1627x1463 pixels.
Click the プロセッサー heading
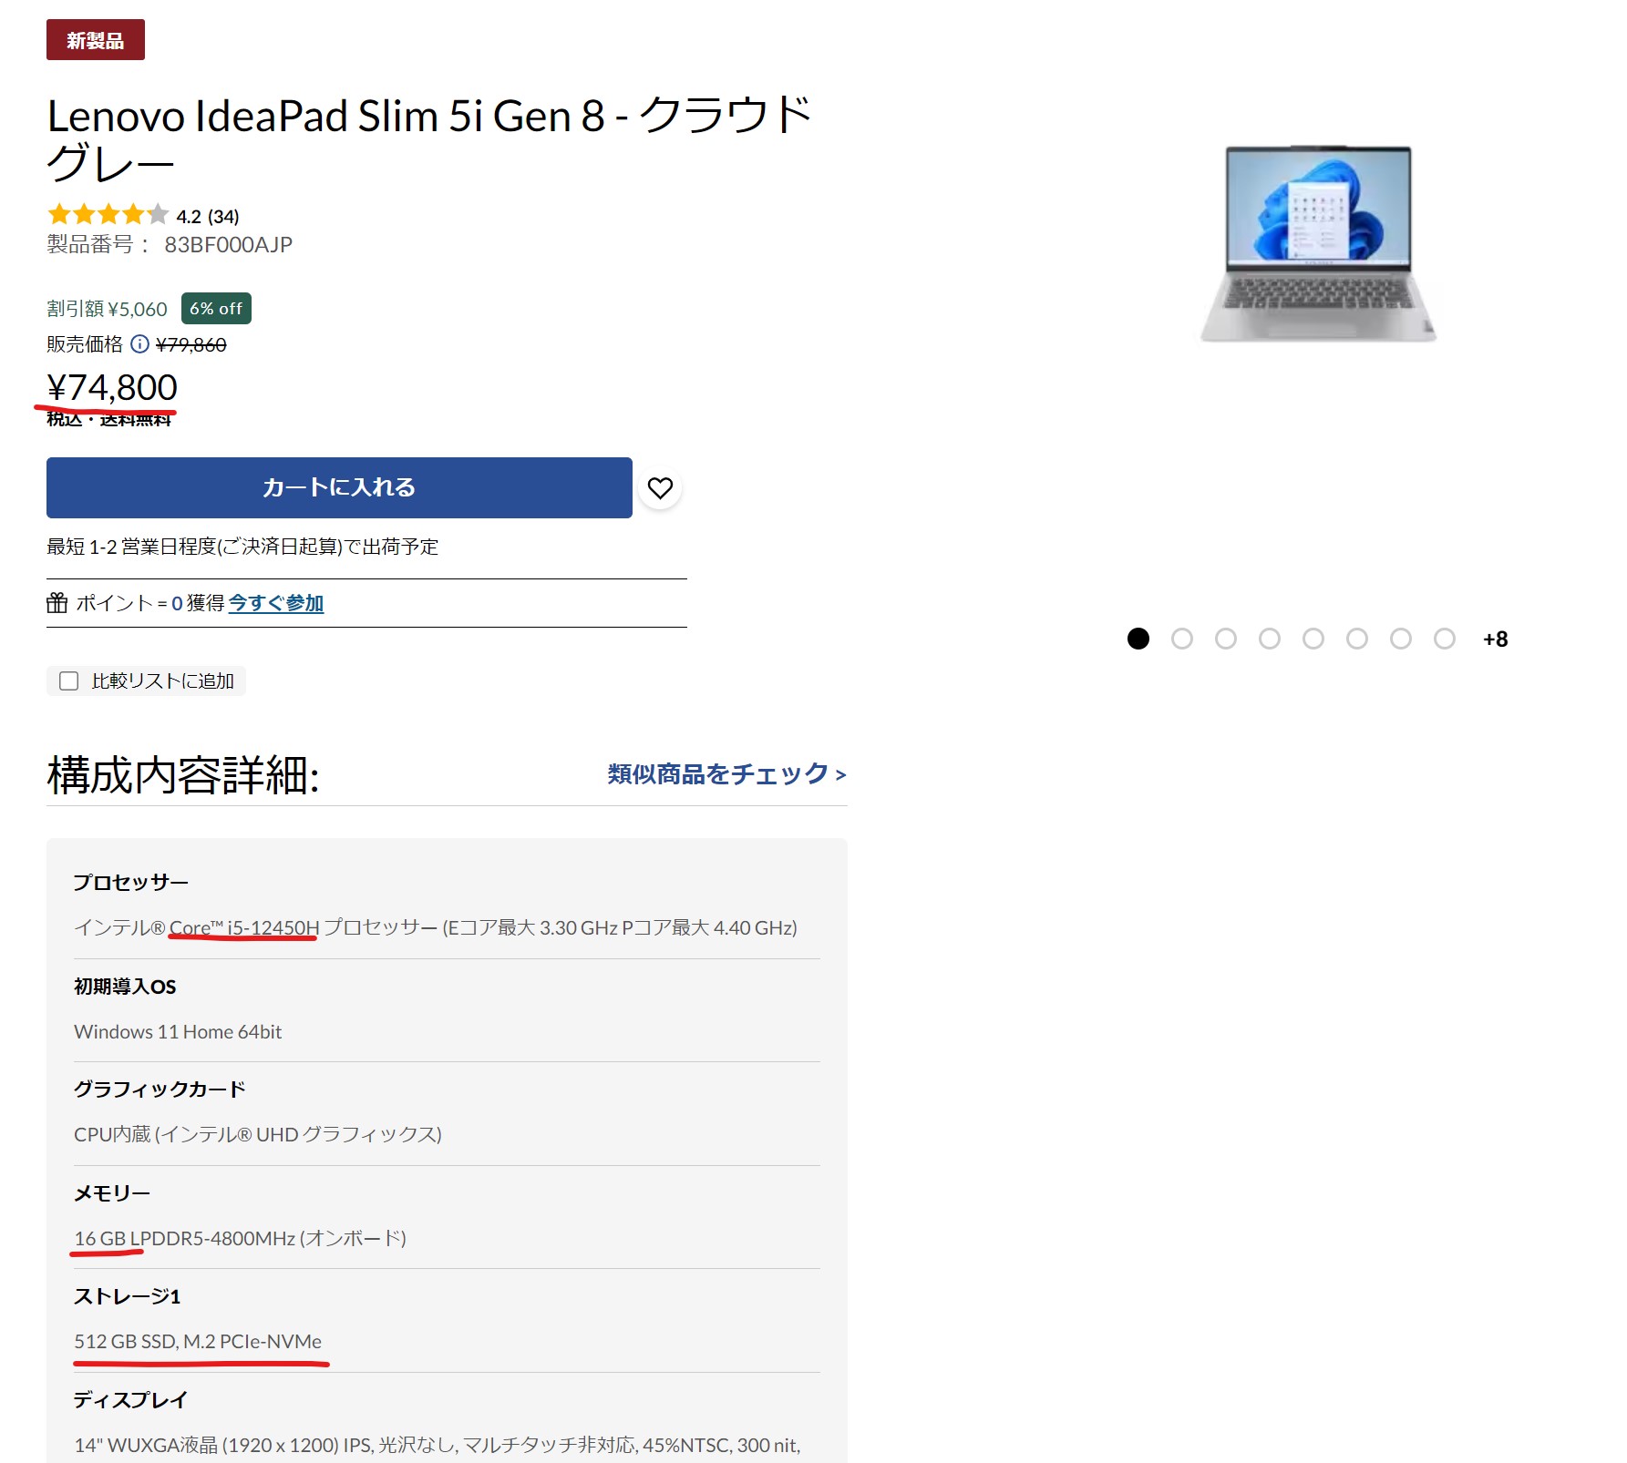(x=131, y=883)
